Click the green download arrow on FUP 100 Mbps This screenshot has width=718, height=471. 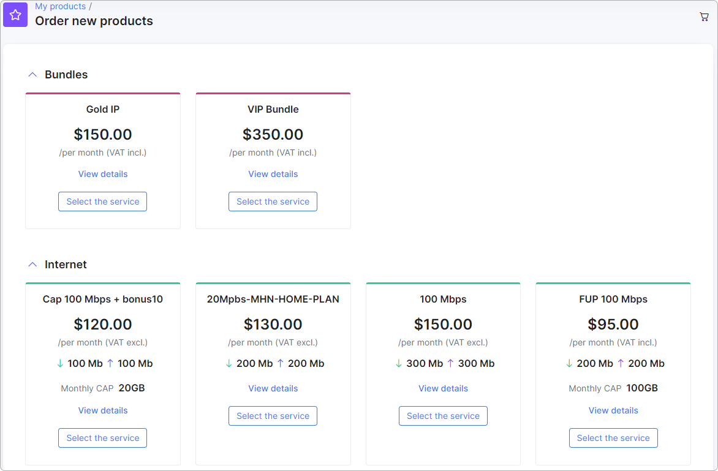pyautogui.click(x=569, y=363)
